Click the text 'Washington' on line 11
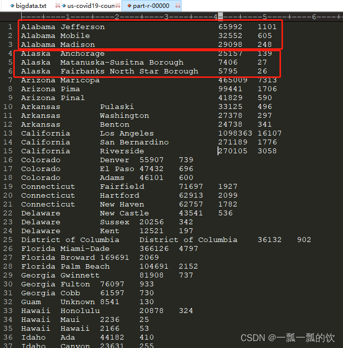 click(x=125, y=116)
